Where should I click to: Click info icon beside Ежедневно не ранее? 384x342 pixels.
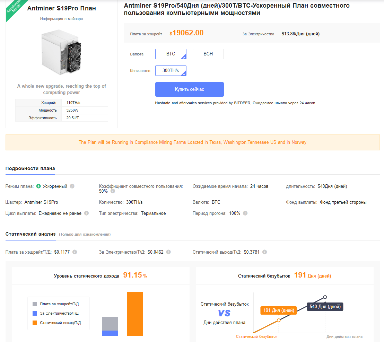(86, 213)
